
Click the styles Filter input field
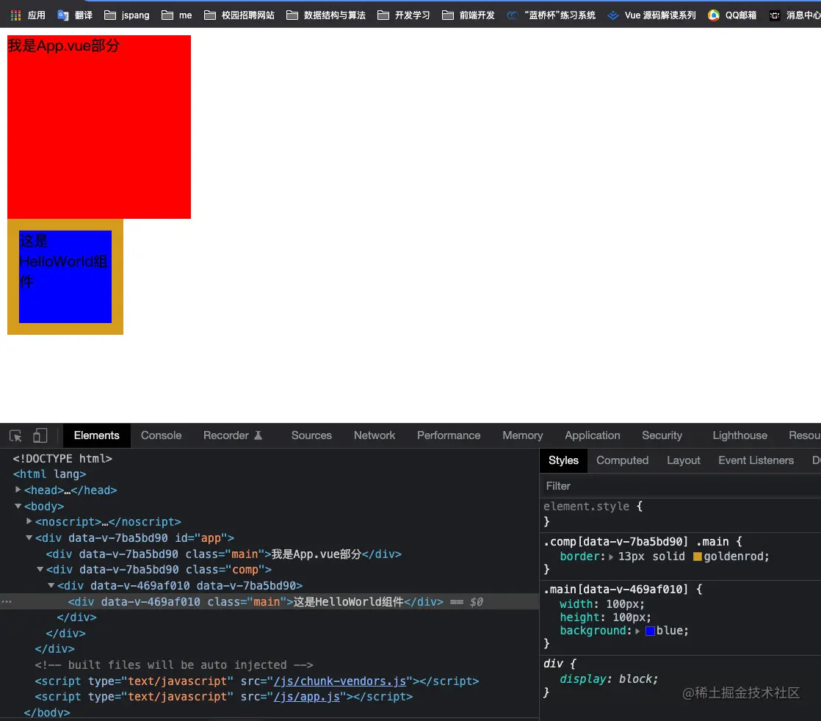tap(681, 486)
